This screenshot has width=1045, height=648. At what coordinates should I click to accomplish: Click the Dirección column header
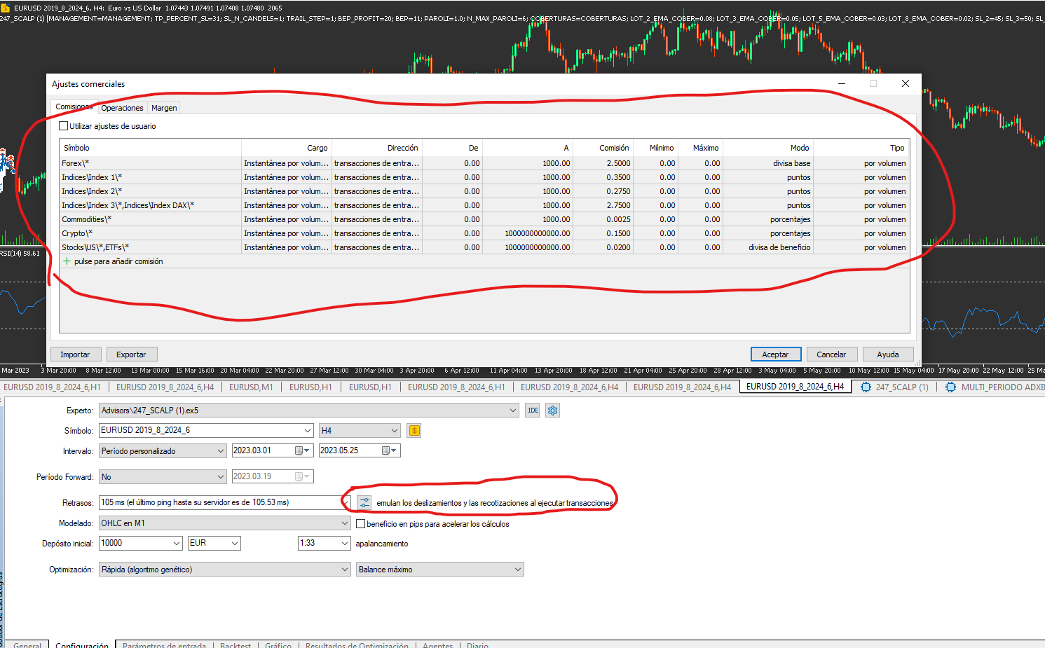coord(377,148)
